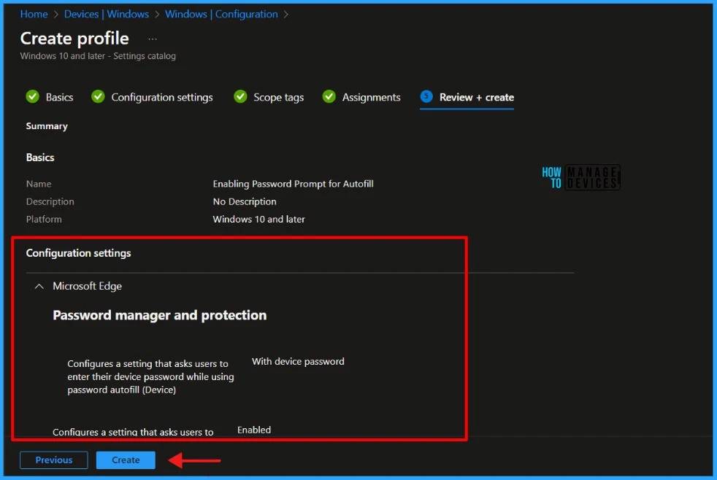Click the 'With device password' value
Viewport: 717px width, 480px height.
click(x=298, y=361)
